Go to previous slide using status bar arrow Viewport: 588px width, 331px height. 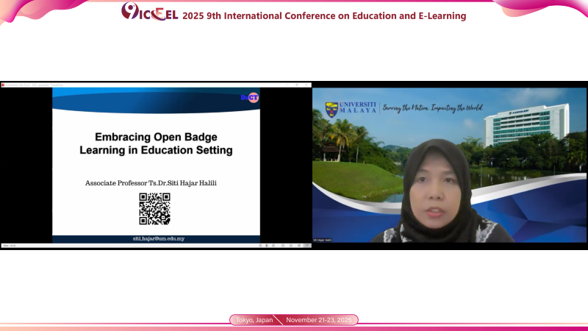[x=262, y=246]
